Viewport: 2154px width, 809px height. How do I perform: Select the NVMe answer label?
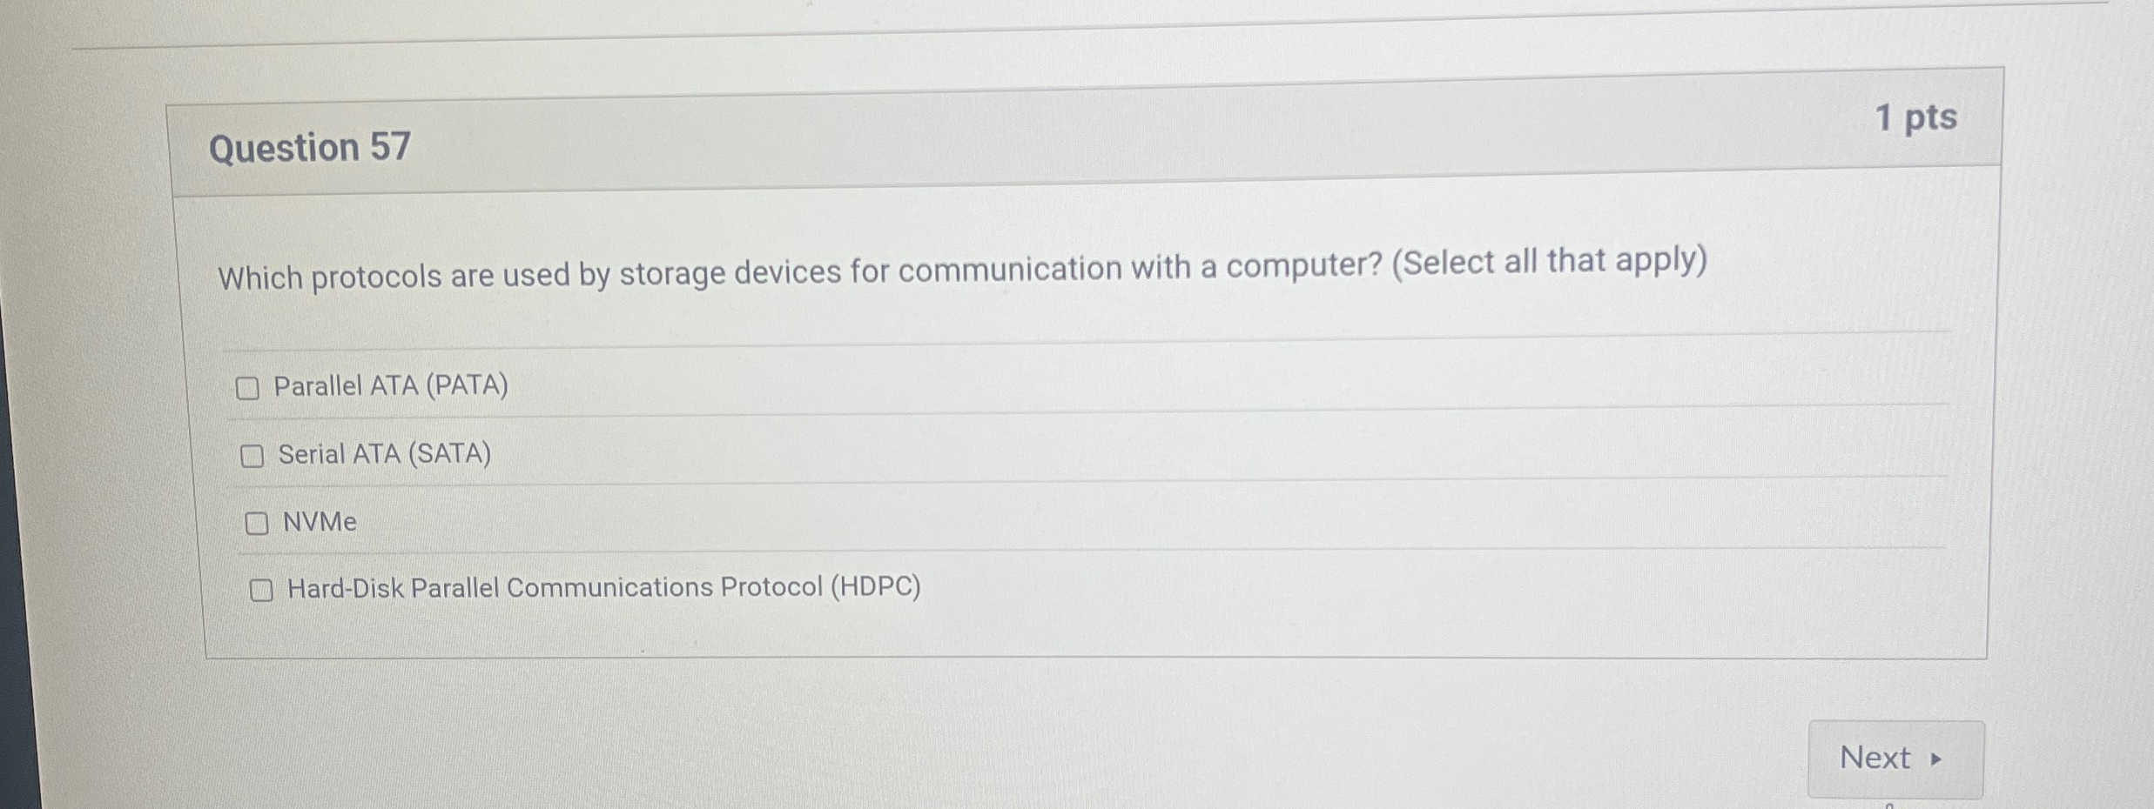(x=320, y=521)
